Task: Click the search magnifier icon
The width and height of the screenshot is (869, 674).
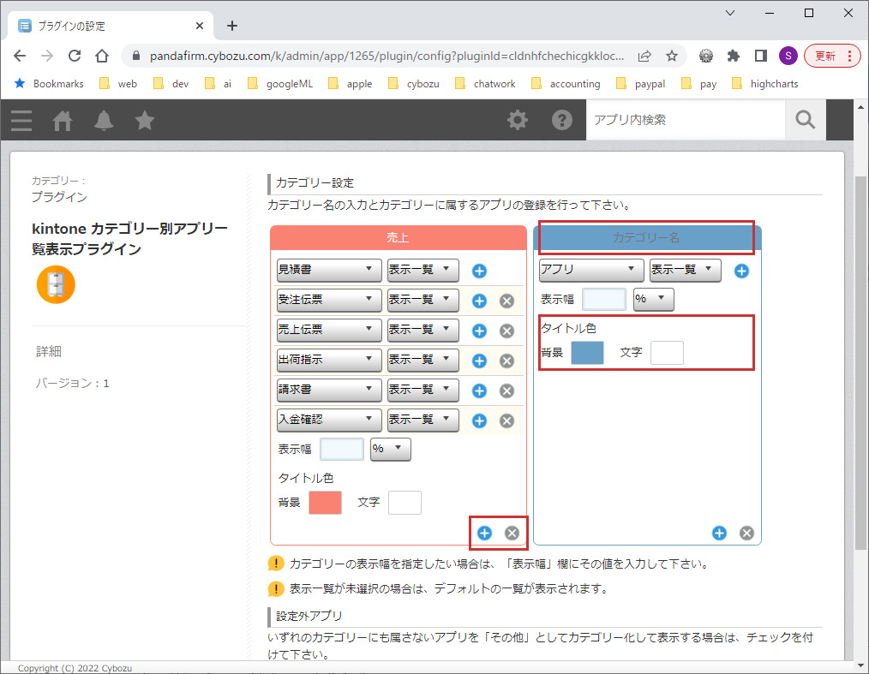Action: click(x=805, y=120)
